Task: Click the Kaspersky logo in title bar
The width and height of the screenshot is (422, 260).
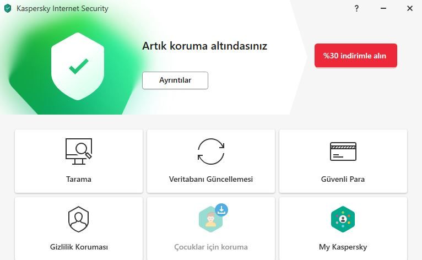Action: click(8, 8)
